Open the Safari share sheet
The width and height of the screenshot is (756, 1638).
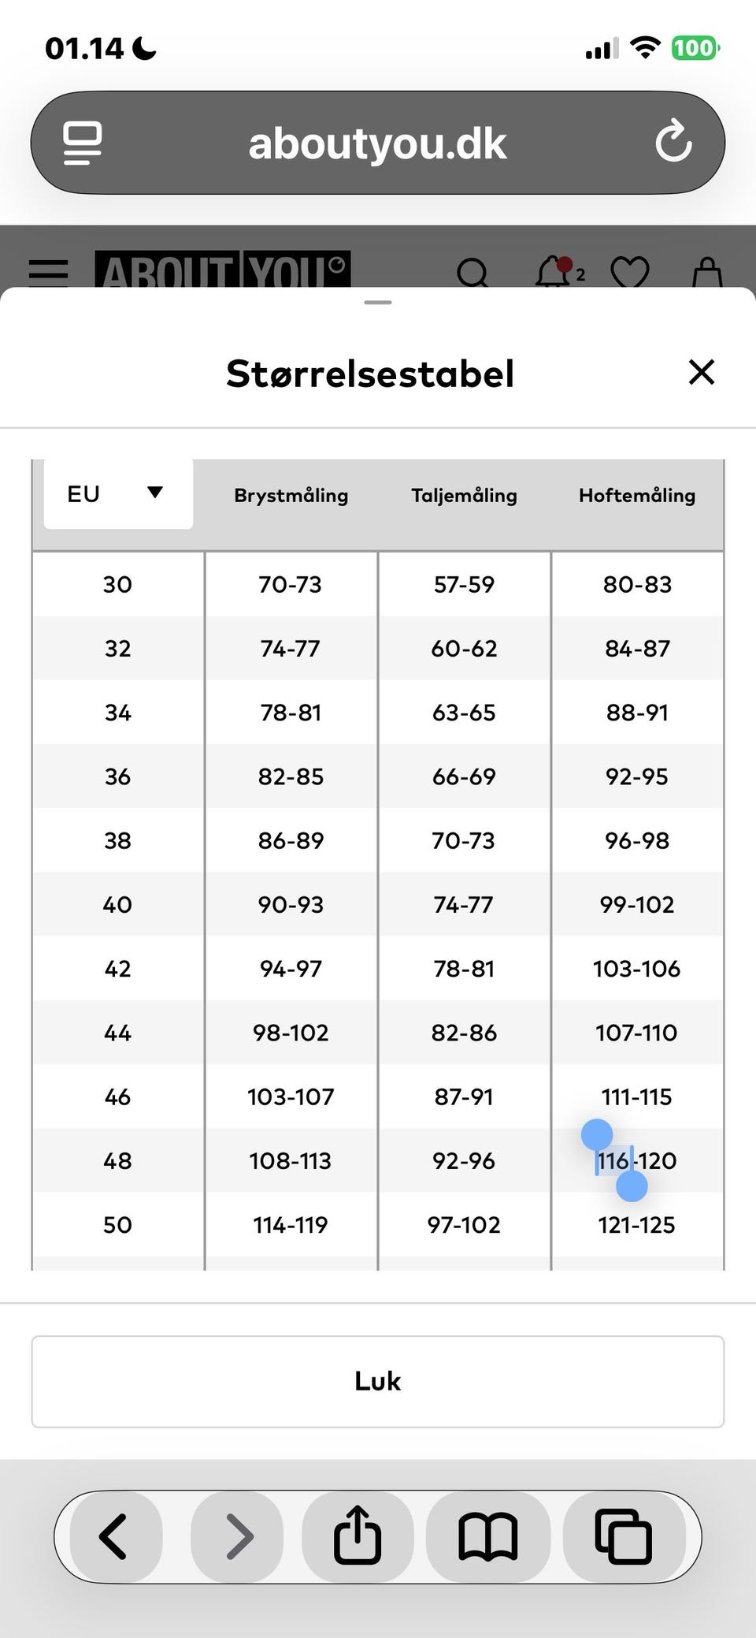358,1536
